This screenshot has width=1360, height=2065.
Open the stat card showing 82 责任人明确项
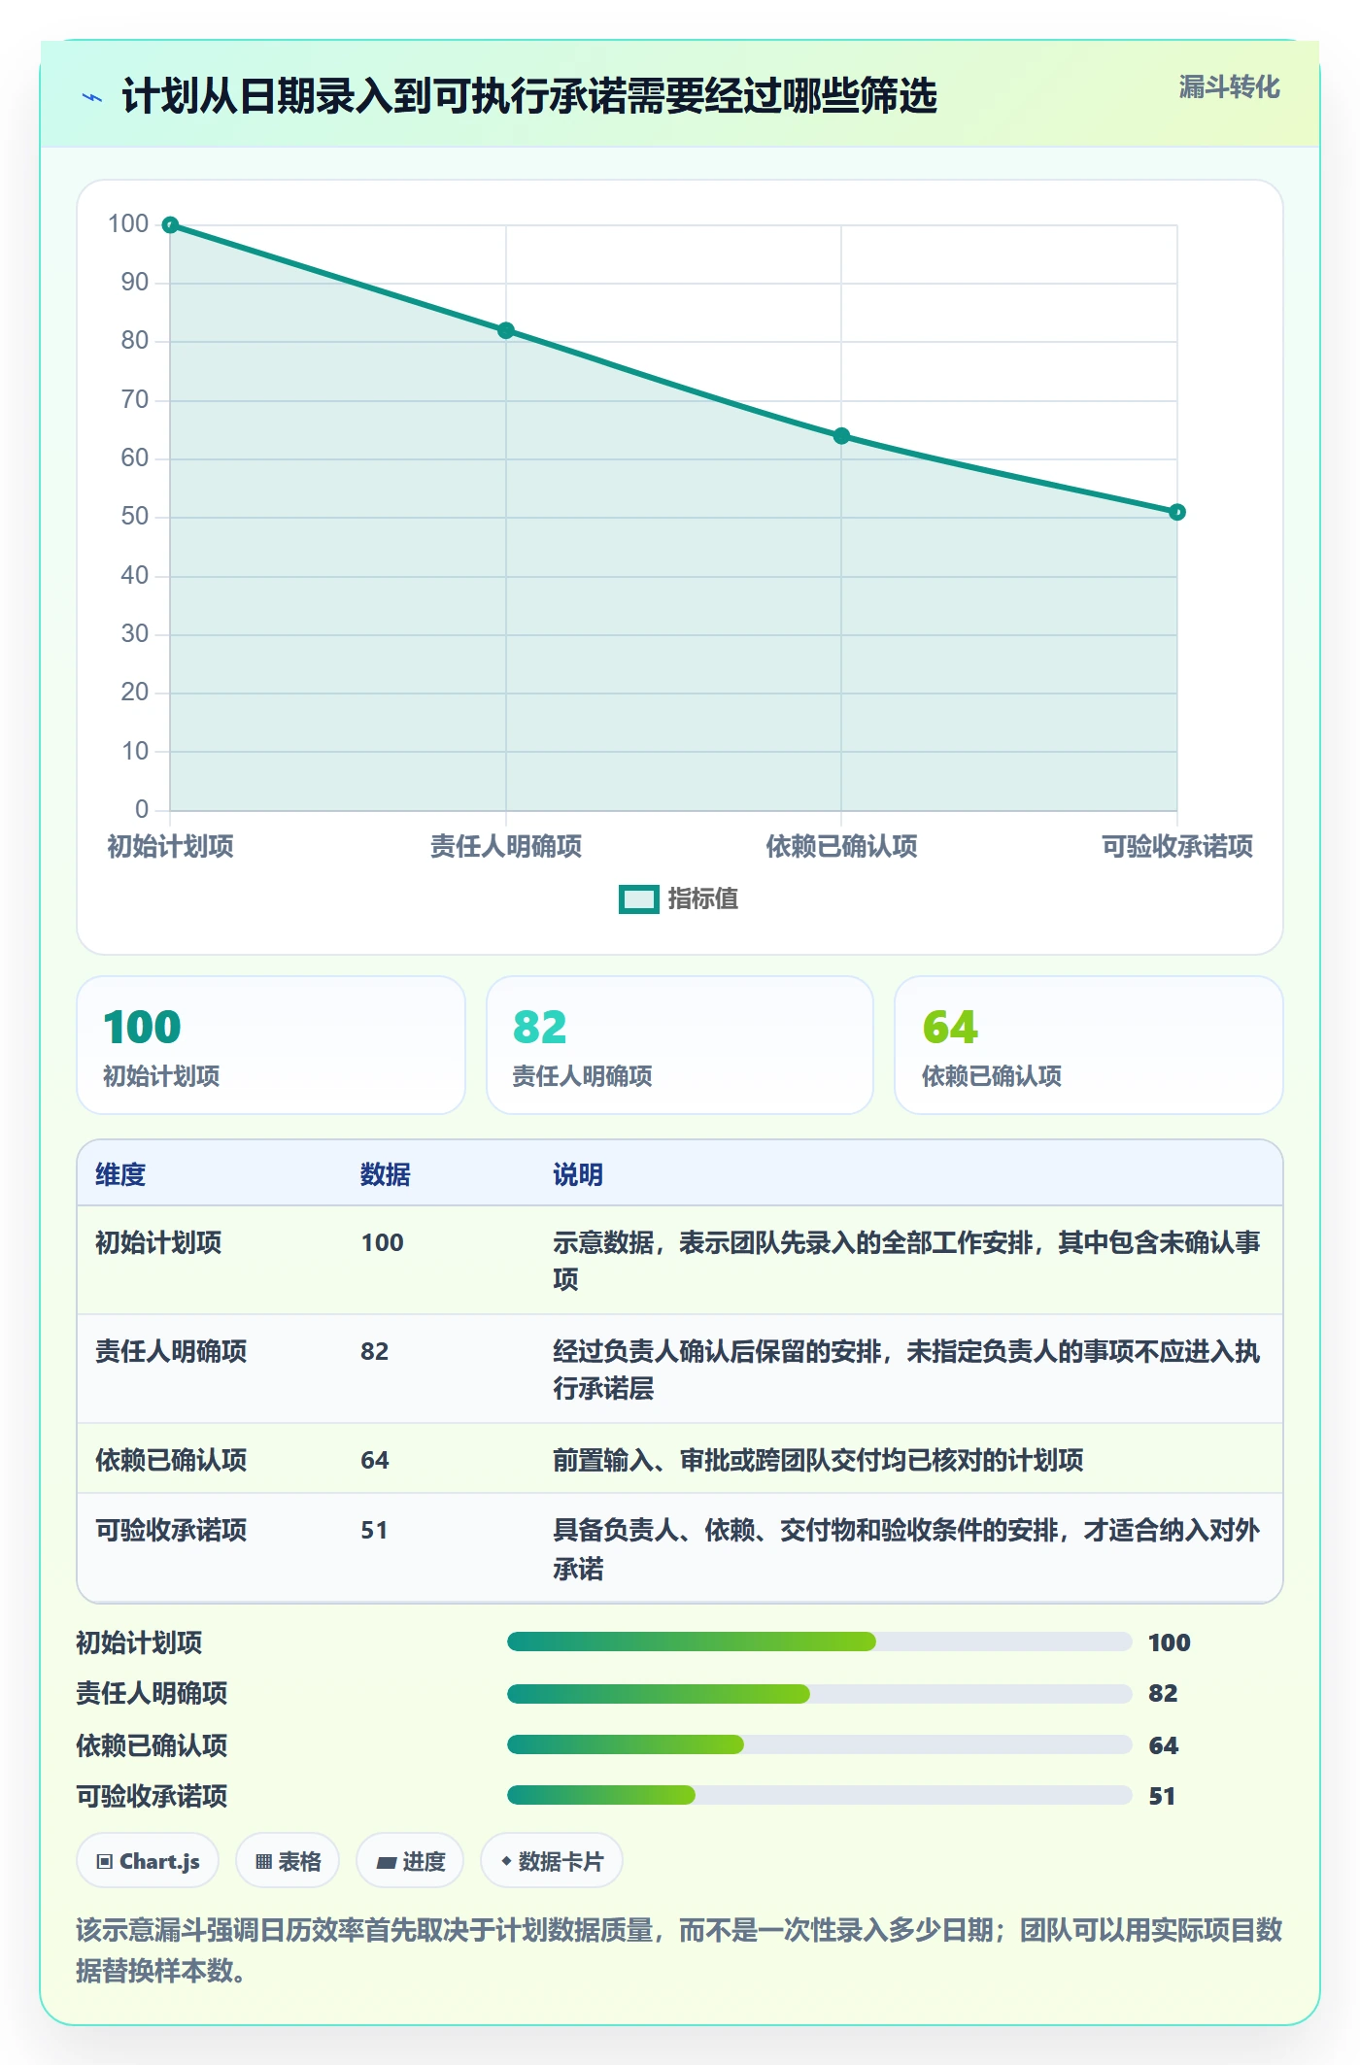click(x=680, y=1045)
